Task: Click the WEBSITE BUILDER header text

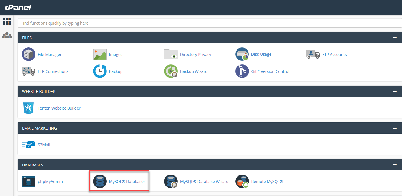Action: click(39, 92)
